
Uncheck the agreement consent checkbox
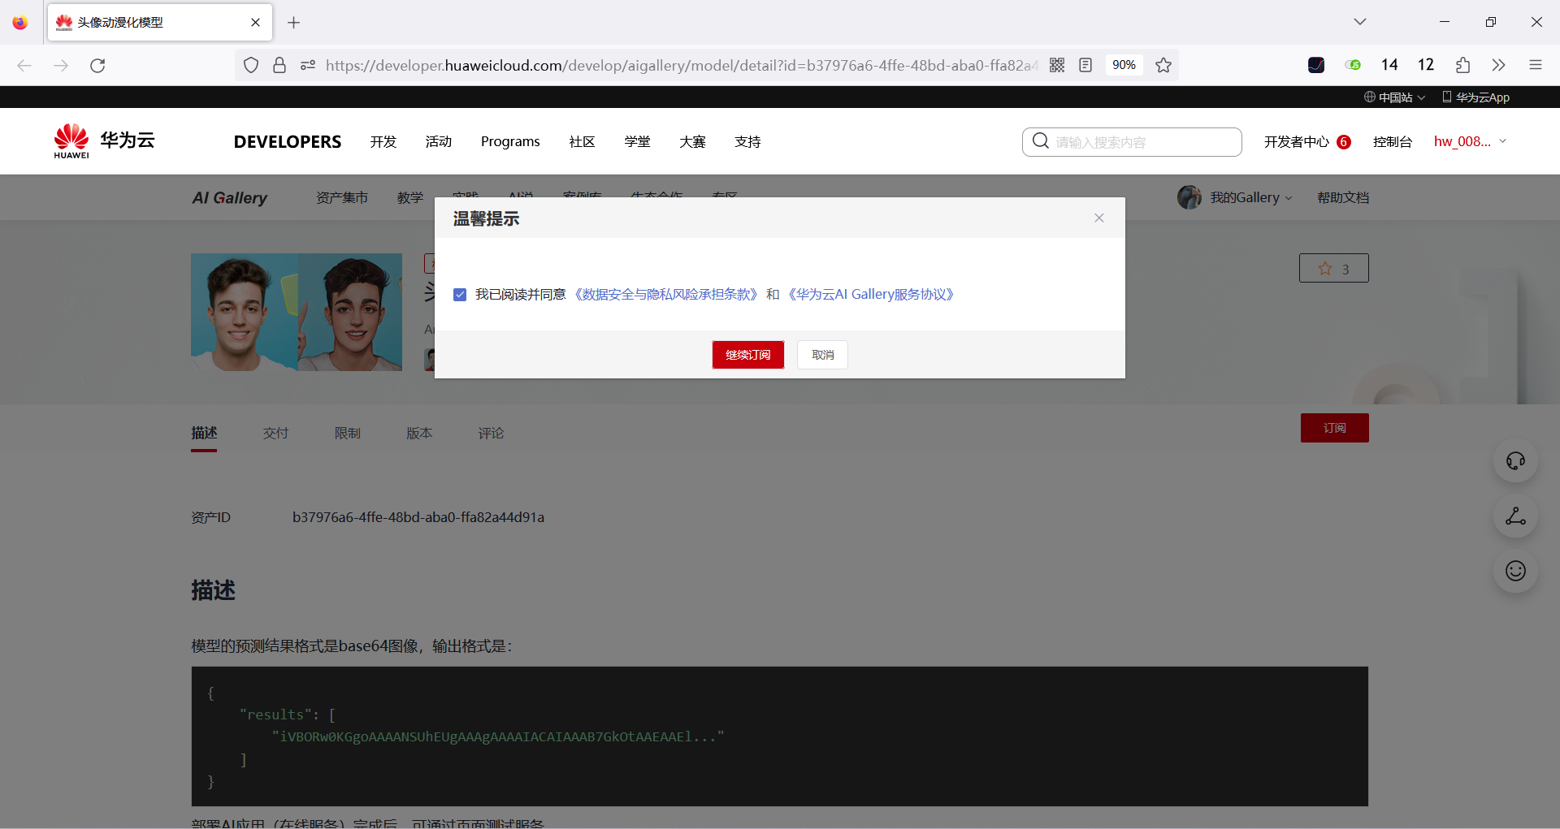(460, 295)
